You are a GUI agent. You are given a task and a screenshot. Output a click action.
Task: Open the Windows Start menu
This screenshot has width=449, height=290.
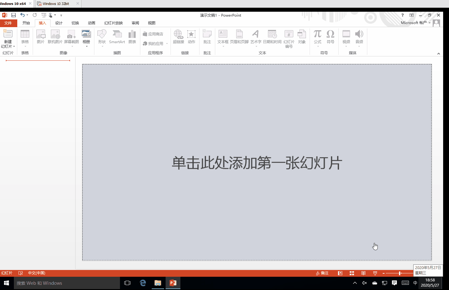click(6, 283)
